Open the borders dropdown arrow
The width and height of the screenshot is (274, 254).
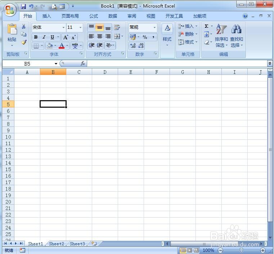click(x=42, y=46)
